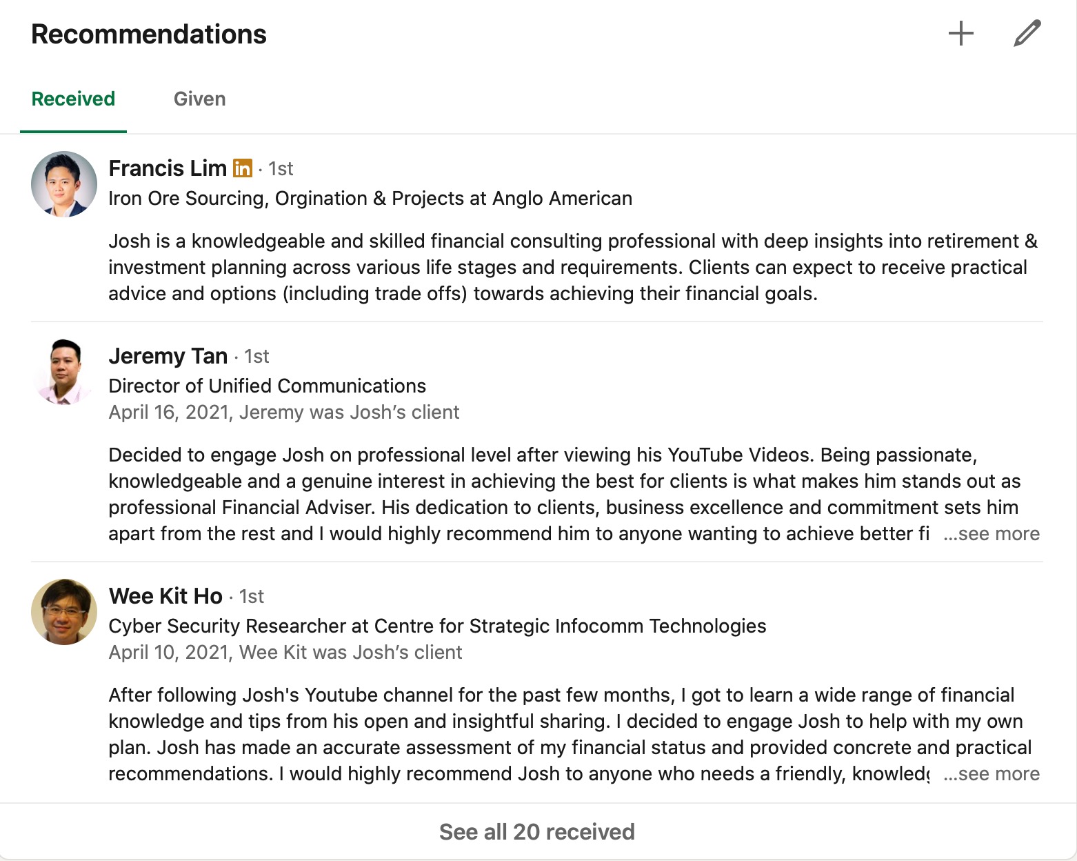Image resolution: width=1077 pixels, height=861 pixels.
Task: Click Jeremy Tan's Director of Unified Communications headline
Action: point(267,386)
